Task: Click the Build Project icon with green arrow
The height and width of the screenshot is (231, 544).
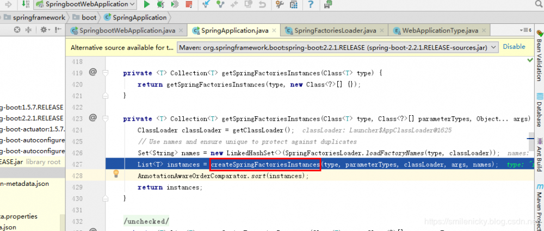Action: click(x=26, y=4)
